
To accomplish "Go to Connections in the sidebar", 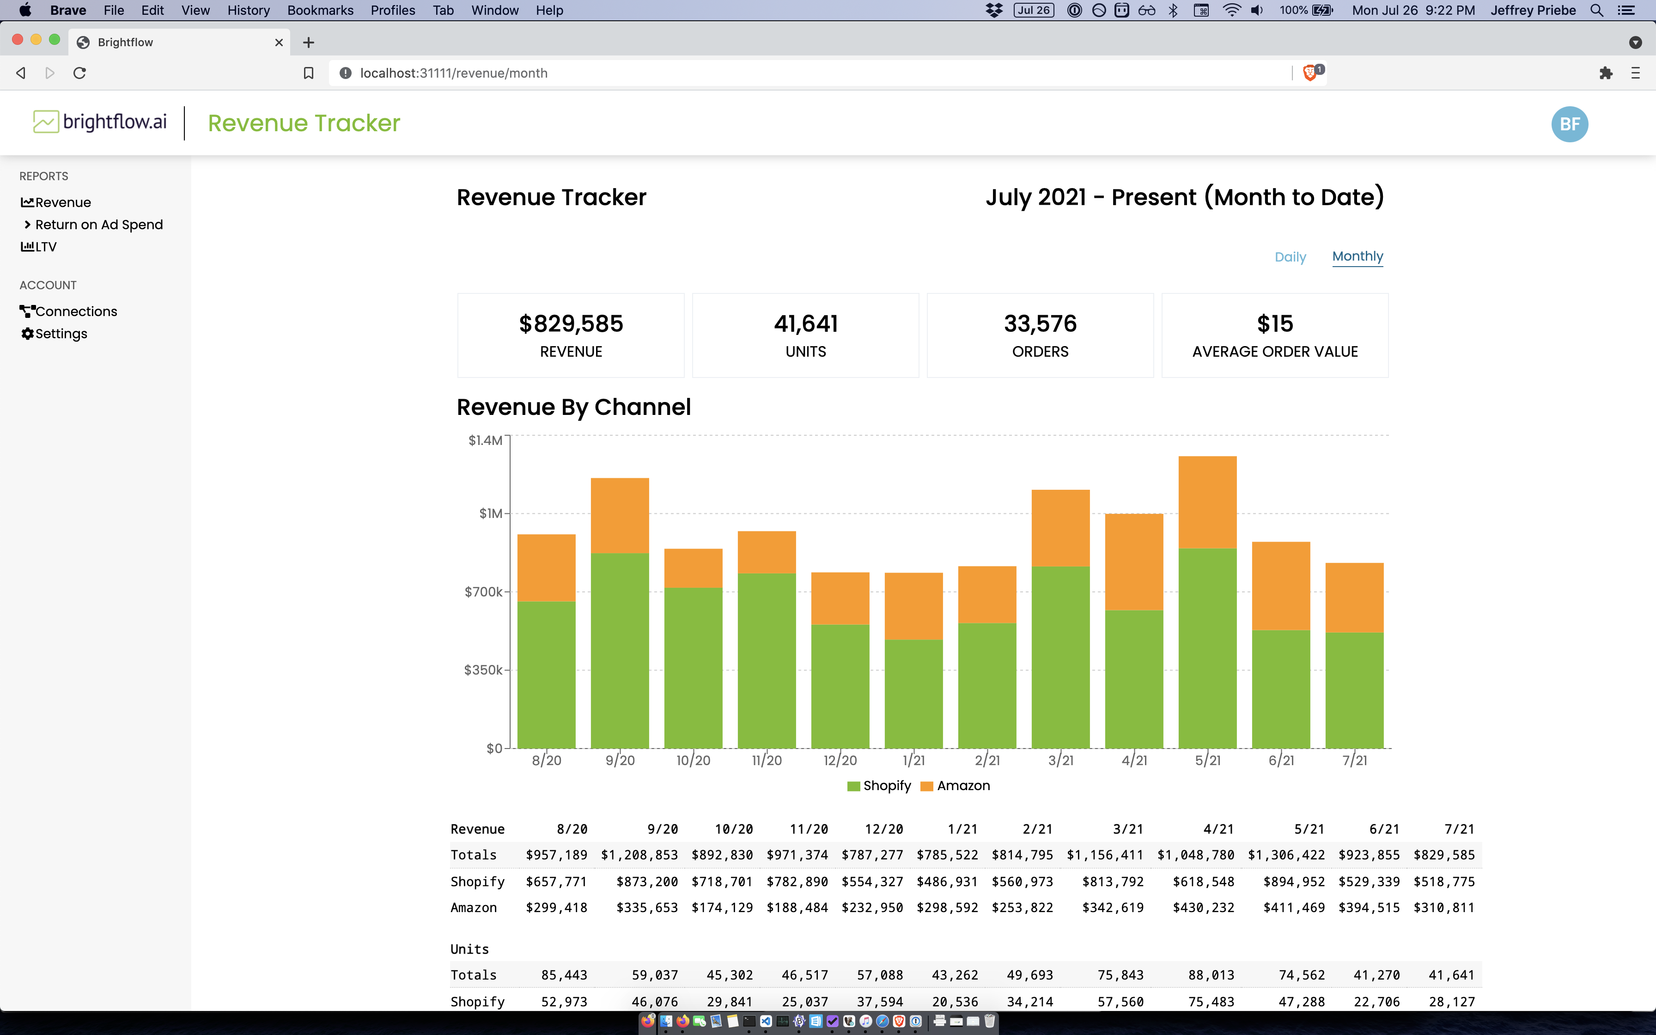I will click(x=75, y=311).
